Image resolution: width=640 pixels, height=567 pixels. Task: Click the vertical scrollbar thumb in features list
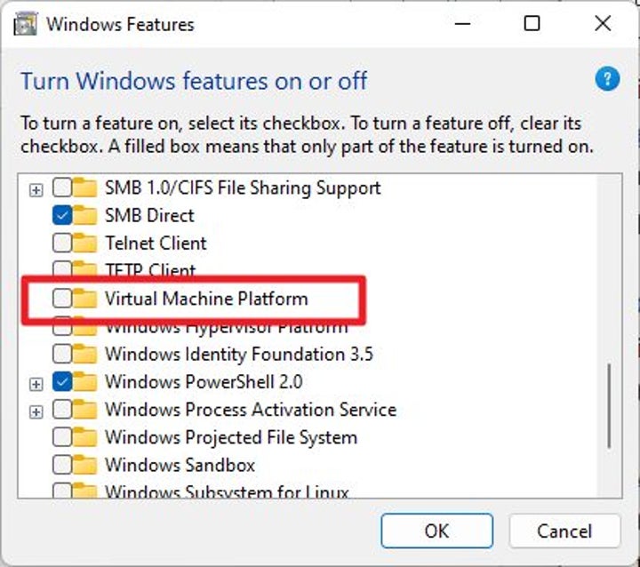point(609,404)
